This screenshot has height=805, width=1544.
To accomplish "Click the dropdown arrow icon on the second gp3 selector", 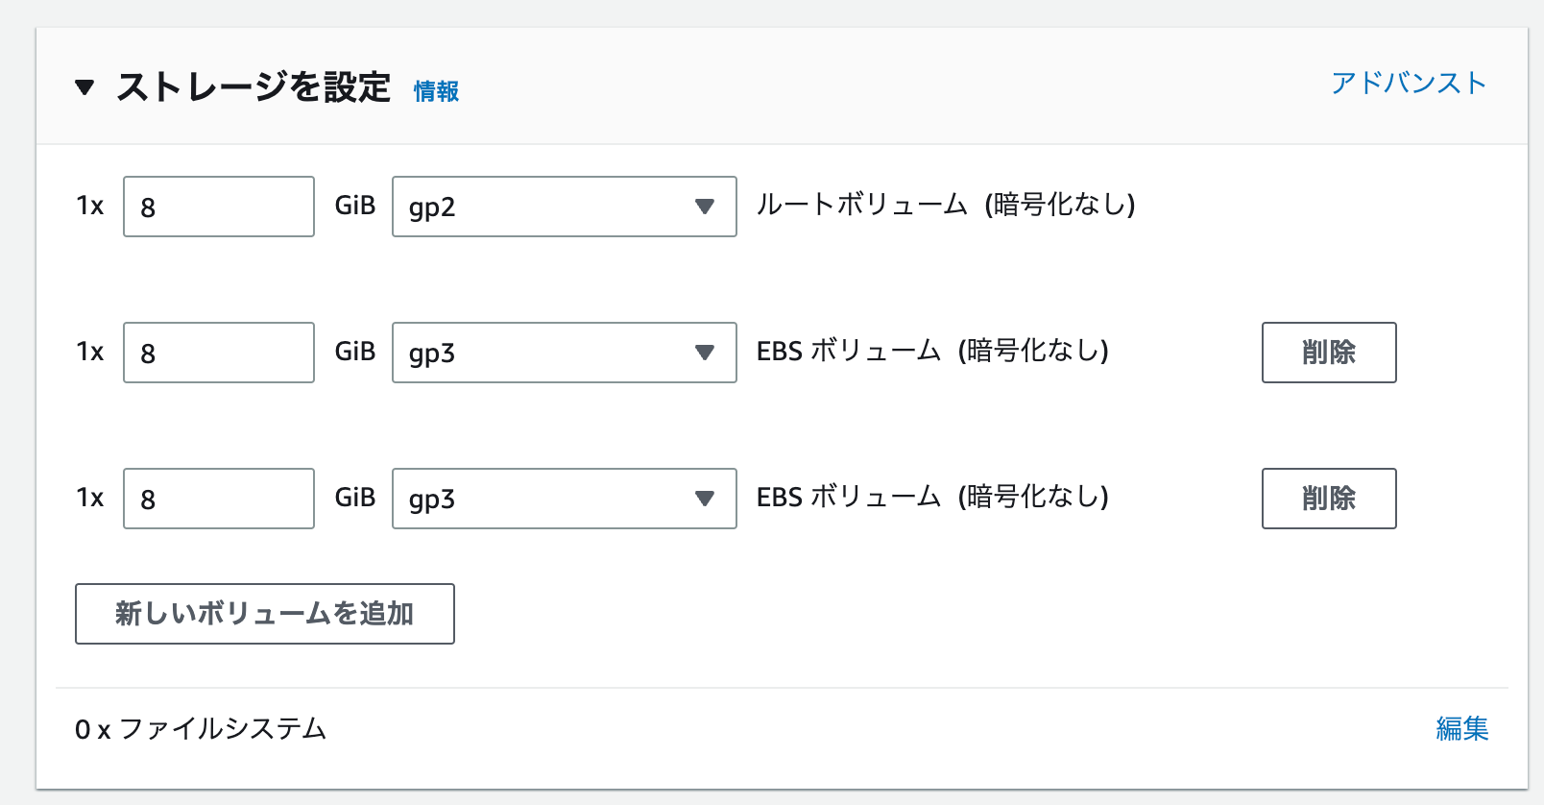I will click(x=706, y=499).
